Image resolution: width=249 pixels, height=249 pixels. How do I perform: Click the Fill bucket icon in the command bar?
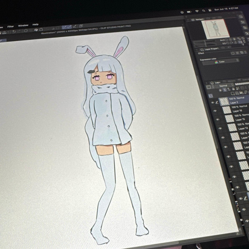tap(36, 30)
